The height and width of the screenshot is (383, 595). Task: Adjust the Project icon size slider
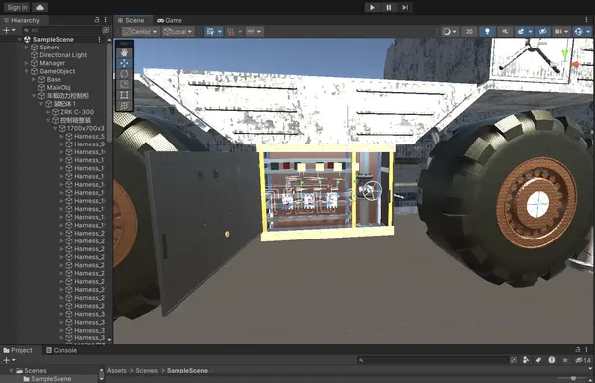(x=573, y=378)
